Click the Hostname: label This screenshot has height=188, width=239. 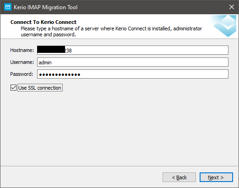(22, 50)
